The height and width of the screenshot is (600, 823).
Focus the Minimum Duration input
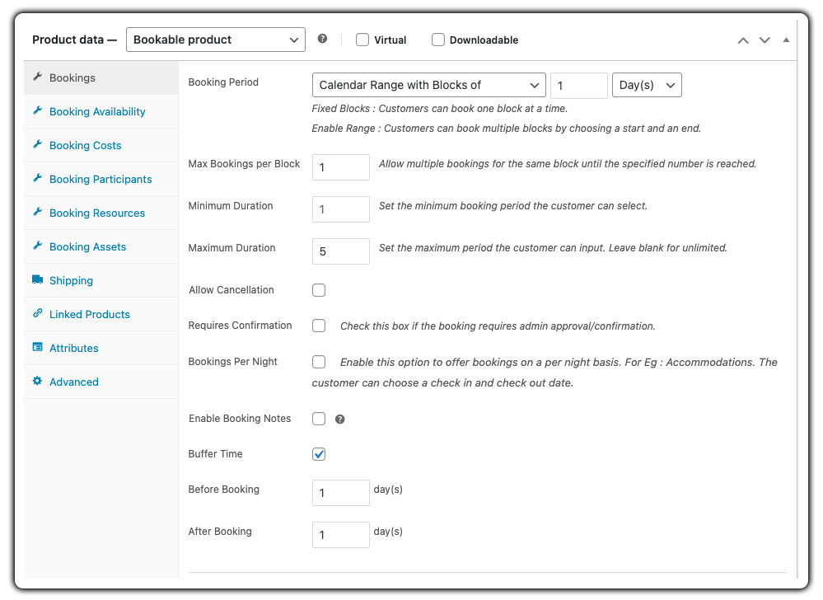click(340, 209)
